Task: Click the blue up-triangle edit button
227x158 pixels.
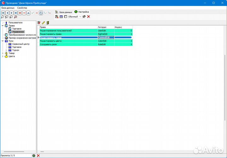Action: pos(28,13)
